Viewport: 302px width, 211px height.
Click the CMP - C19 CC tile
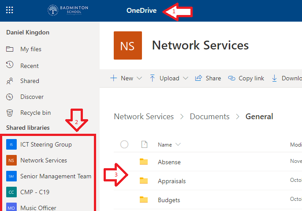pos(11,192)
